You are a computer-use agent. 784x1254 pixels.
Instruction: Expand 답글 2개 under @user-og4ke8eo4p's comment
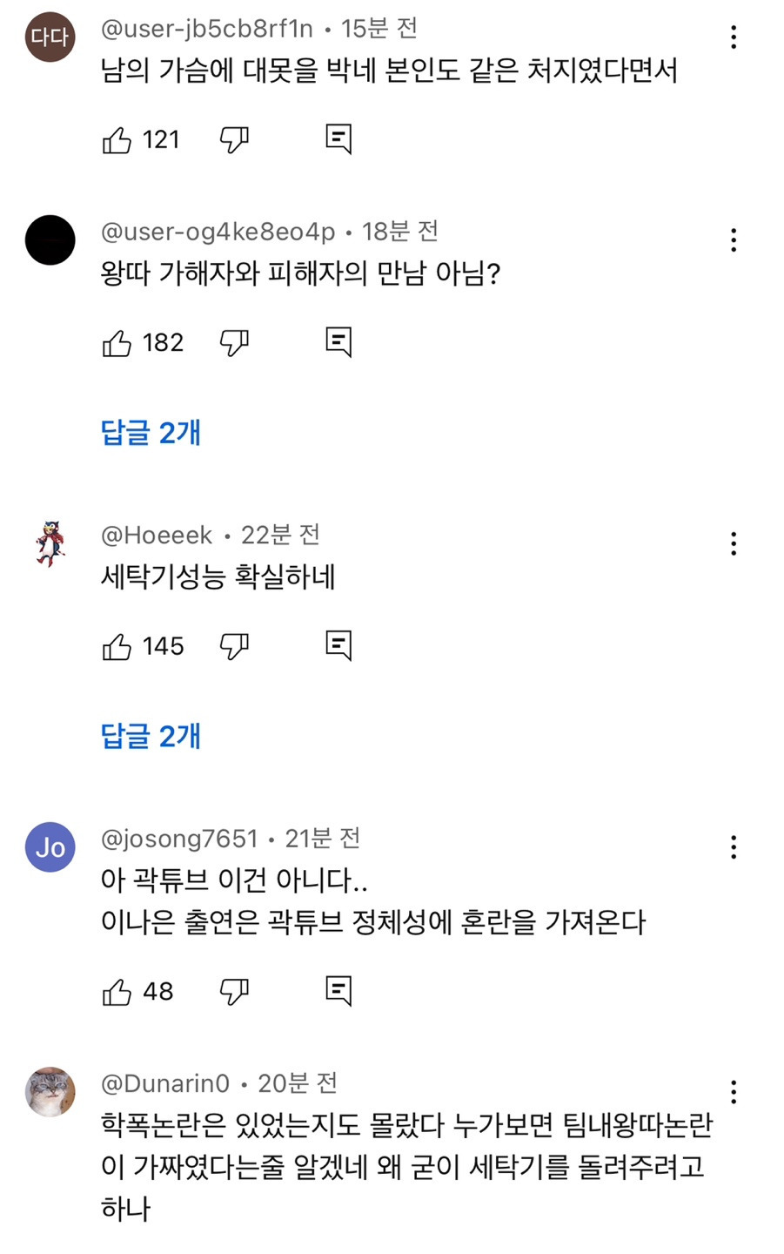tap(151, 433)
